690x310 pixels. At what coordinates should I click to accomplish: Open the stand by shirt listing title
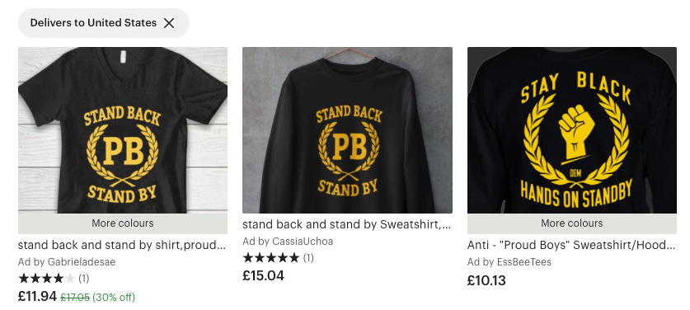122,245
